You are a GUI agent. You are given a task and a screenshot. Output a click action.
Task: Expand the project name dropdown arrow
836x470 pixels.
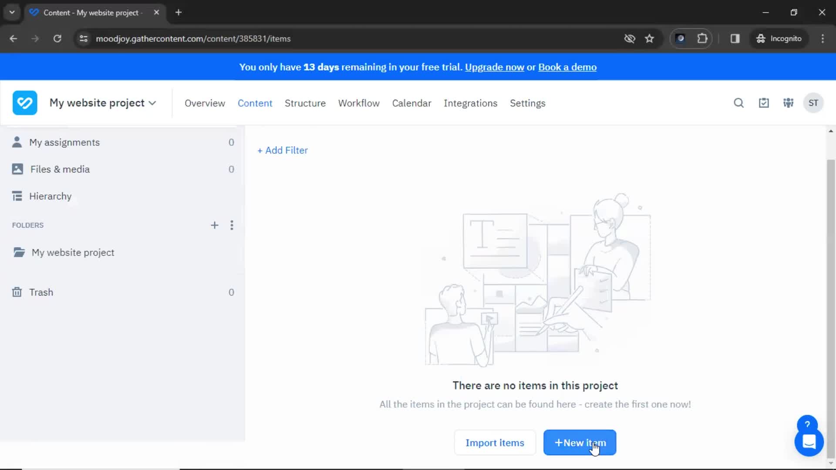pyautogui.click(x=152, y=103)
